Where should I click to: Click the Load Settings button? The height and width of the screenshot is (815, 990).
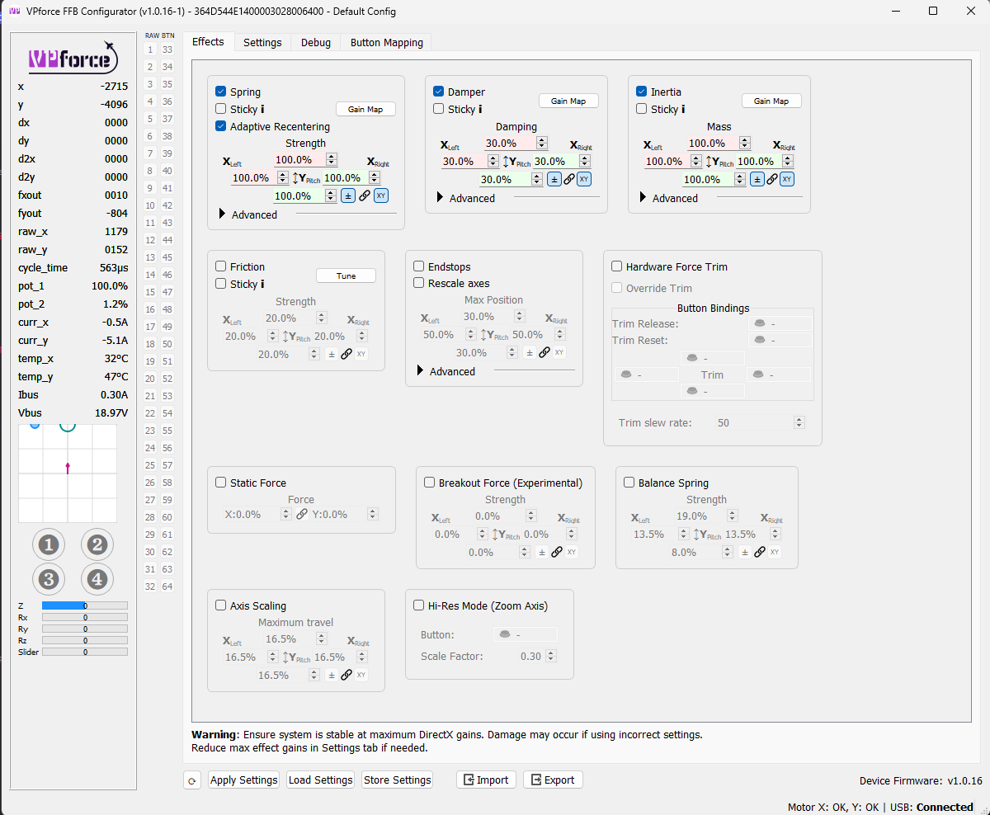point(321,780)
